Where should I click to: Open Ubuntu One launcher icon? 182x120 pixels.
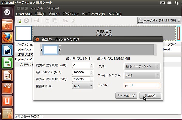coord(7,101)
